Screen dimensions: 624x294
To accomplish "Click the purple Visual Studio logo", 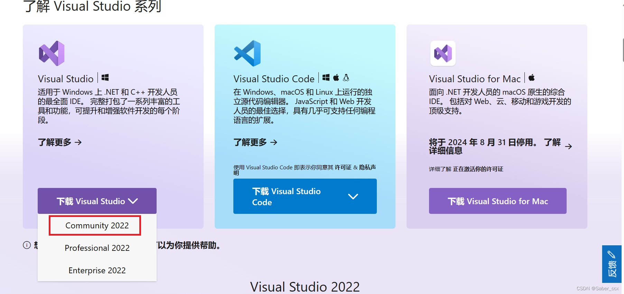I will 52,53.
